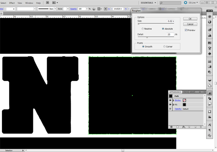Select the Absolute radio button
This screenshot has width=217, height=152.
pos(163,29)
